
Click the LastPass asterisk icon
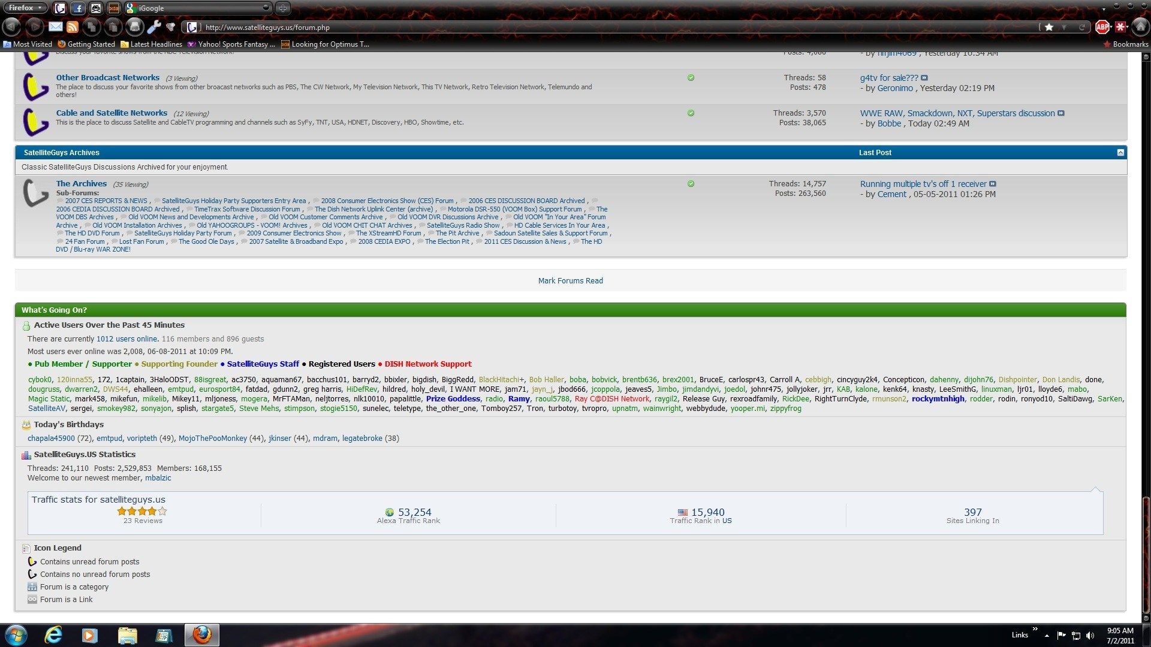(1119, 27)
